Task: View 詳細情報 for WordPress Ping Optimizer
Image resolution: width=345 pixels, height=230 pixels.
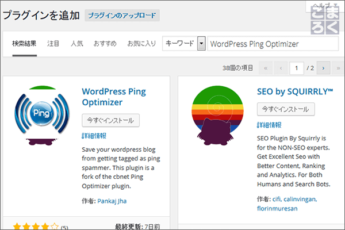Action: [94, 136]
